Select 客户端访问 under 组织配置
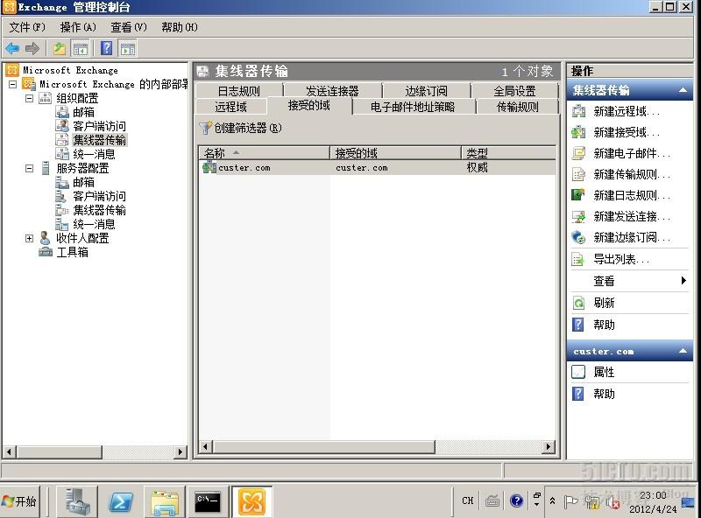701x518 pixels. (x=99, y=126)
